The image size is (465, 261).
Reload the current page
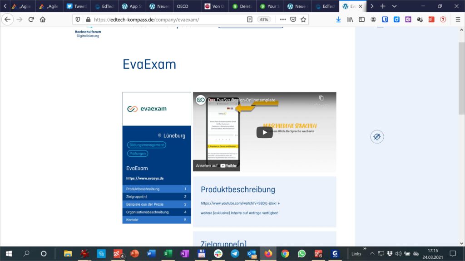(31, 19)
